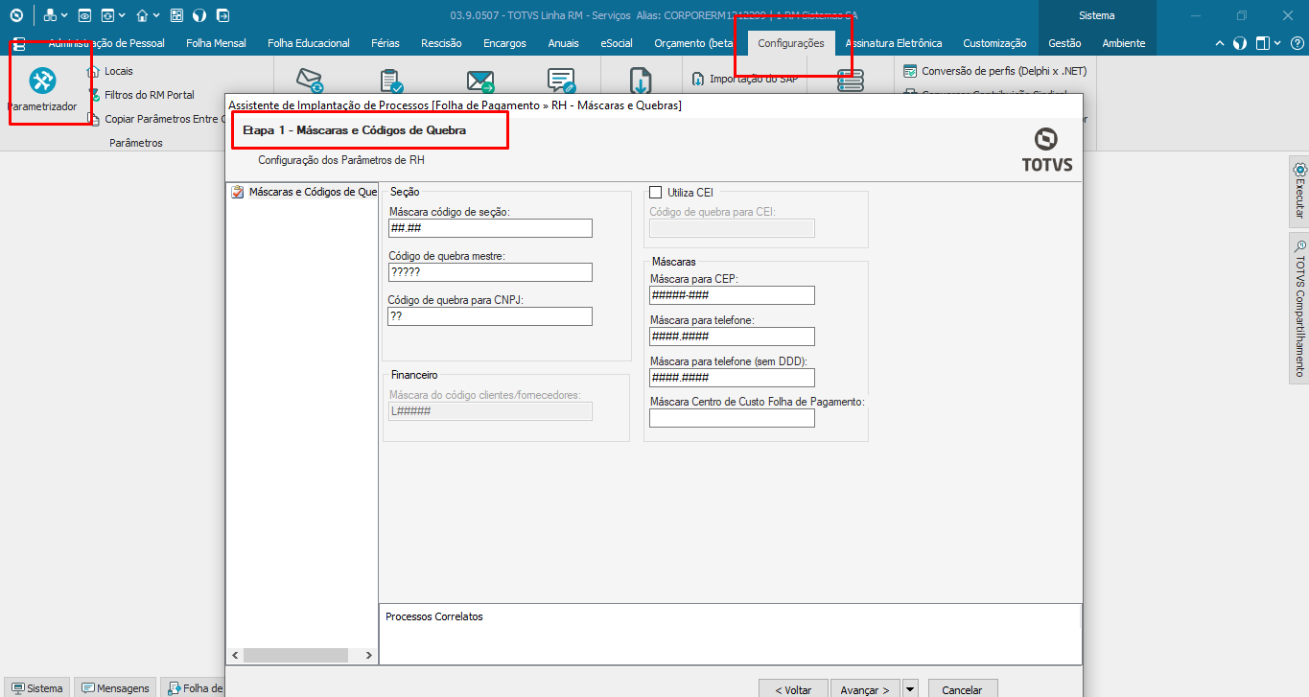
Task: Click the tree panel scrollbar right arrow
Action: pyautogui.click(x=368, y=655)
